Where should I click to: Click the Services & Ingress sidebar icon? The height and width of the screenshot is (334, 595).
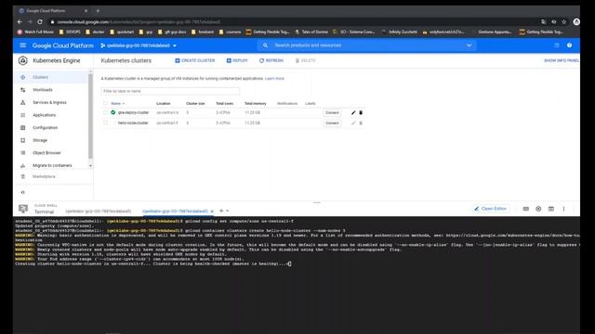pos(22,103)
